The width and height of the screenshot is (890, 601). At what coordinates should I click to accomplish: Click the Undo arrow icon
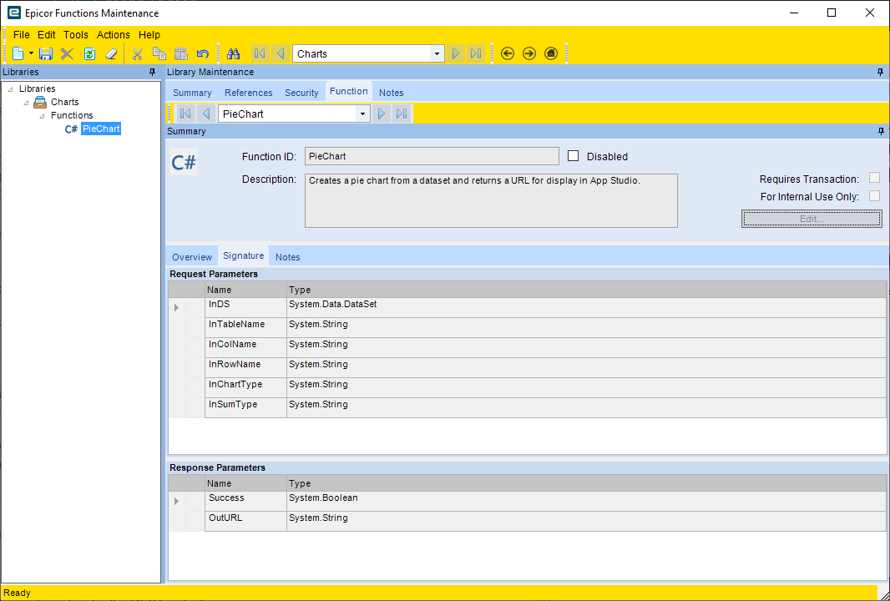point(203,54)
